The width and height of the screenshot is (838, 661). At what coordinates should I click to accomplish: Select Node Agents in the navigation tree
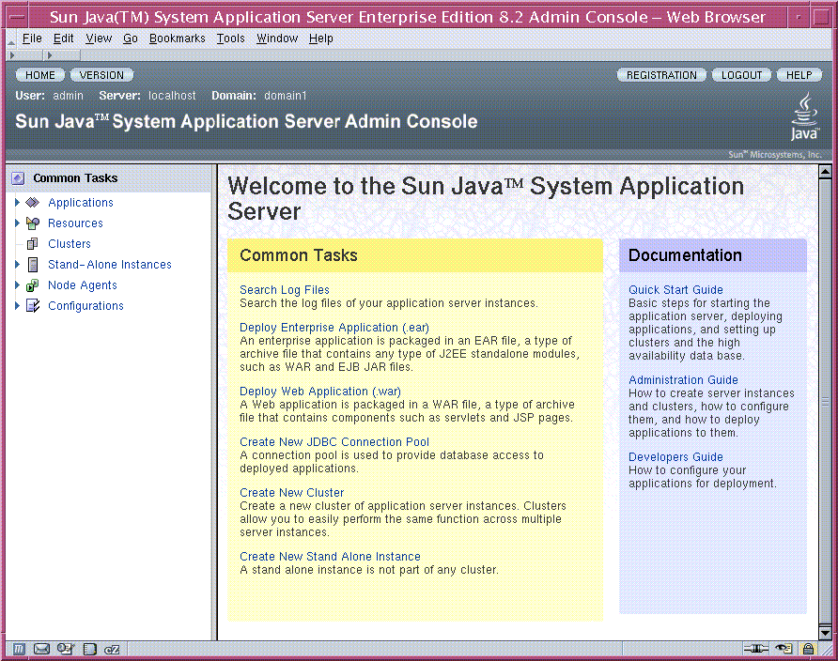pos(83,285)
